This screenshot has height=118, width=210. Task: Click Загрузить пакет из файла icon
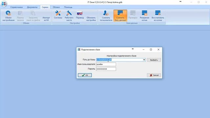pyautogui.click(x=33, y=16)
